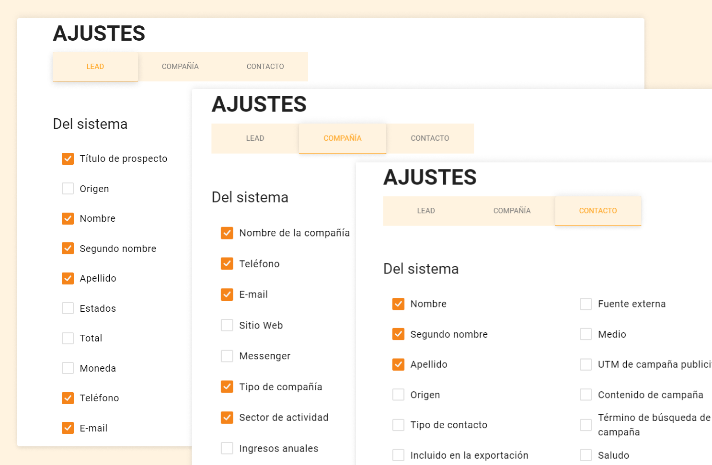This screenshot has width=712, height=465.
Task: Check Incluido en la exportación
Action: pos(398,455)
